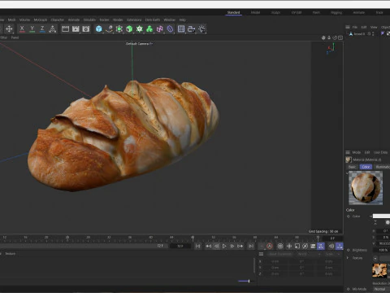Viewport: 390px width, 293px height.
Task: Add a Cube primitive object
Action: click(x=99, y=28)
